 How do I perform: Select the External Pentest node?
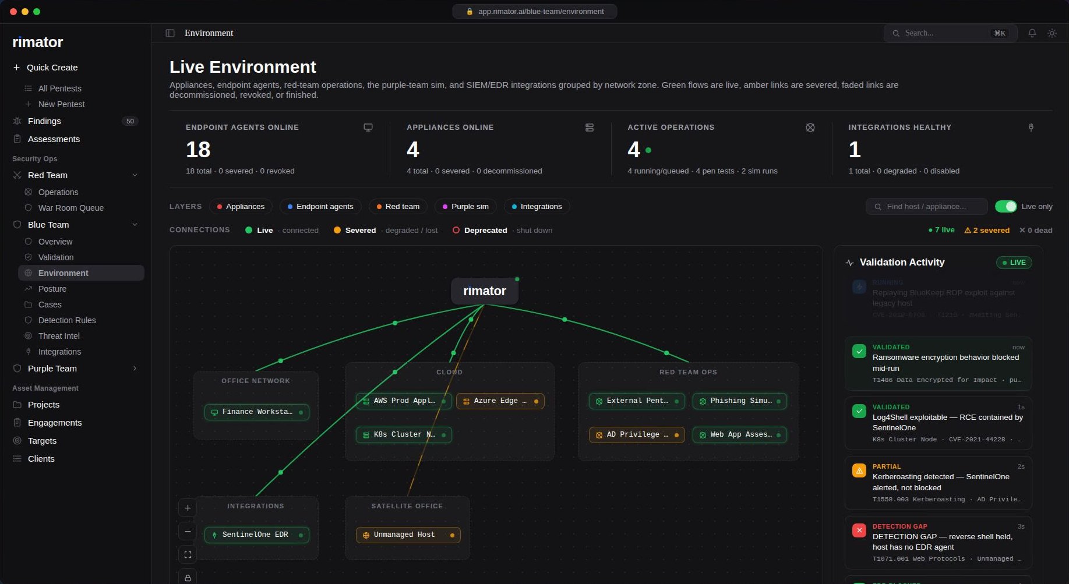pyautogui.click(x=637, y=401)
